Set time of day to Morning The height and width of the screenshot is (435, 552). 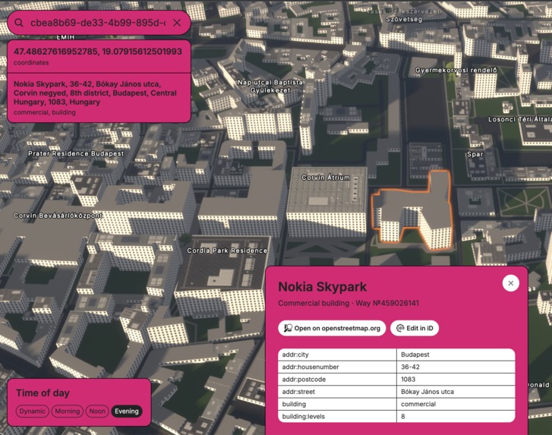[68, 411]
